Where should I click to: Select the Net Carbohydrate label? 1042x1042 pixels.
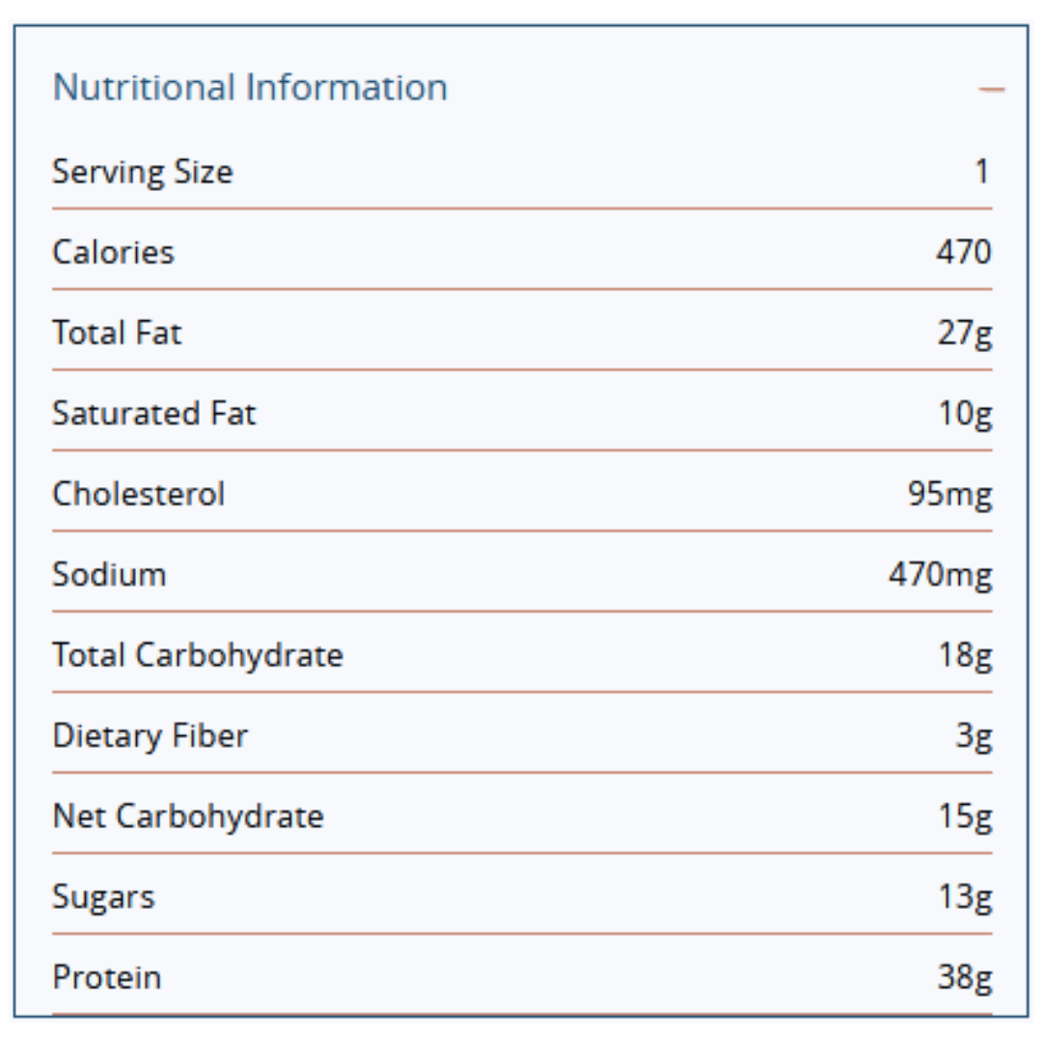click(188, 817)
